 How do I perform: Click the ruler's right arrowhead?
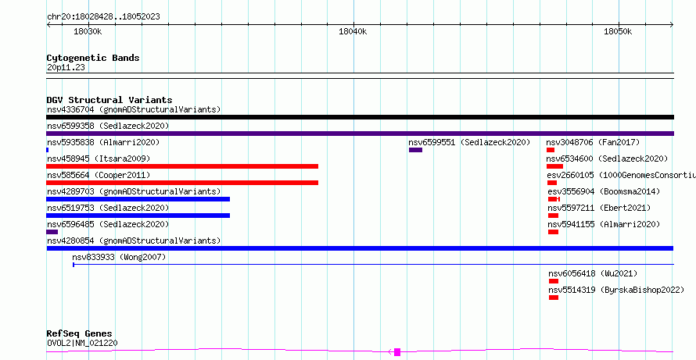pos(672,24)
